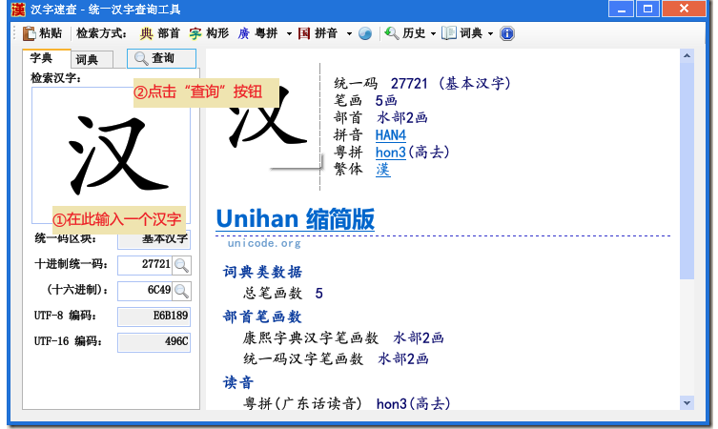Click magnifier next to decimal code 27721
Viewport: 718px width, 429px height.
coord(181,265)
